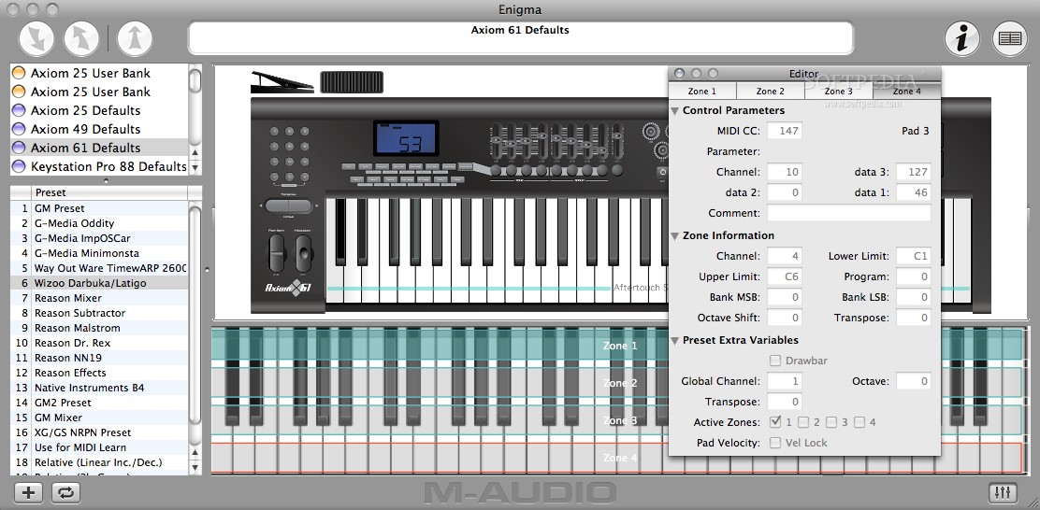
Task: Click the preset list scrollbar thumb
Action: tap(195, 315)
